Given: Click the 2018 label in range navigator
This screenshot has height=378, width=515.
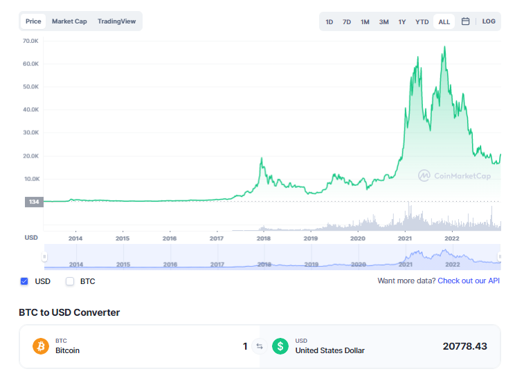Looking at the screenshot, I should [264, 264].
